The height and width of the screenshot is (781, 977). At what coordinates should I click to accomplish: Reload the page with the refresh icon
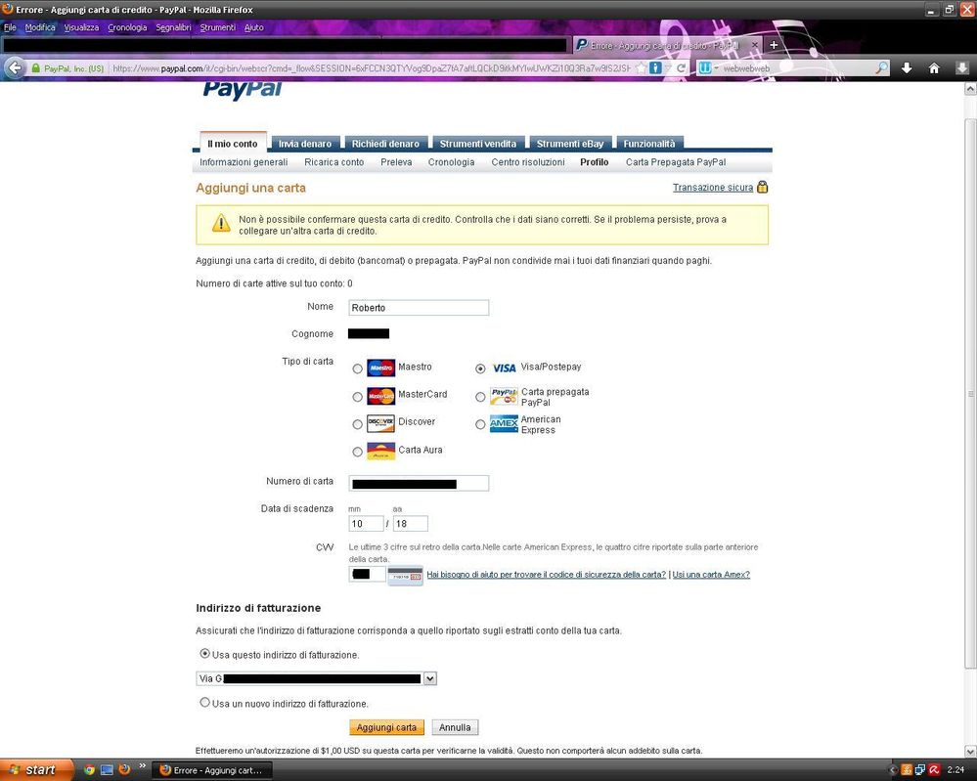681,67
